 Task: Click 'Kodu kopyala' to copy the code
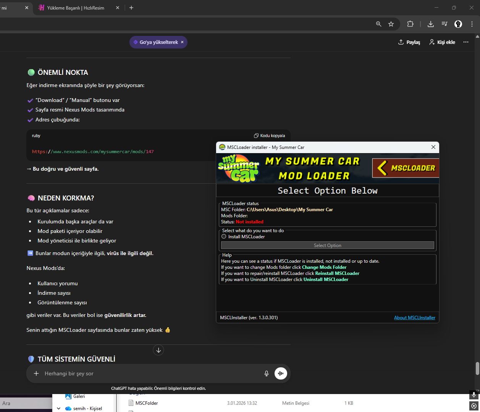click(270, 136)
